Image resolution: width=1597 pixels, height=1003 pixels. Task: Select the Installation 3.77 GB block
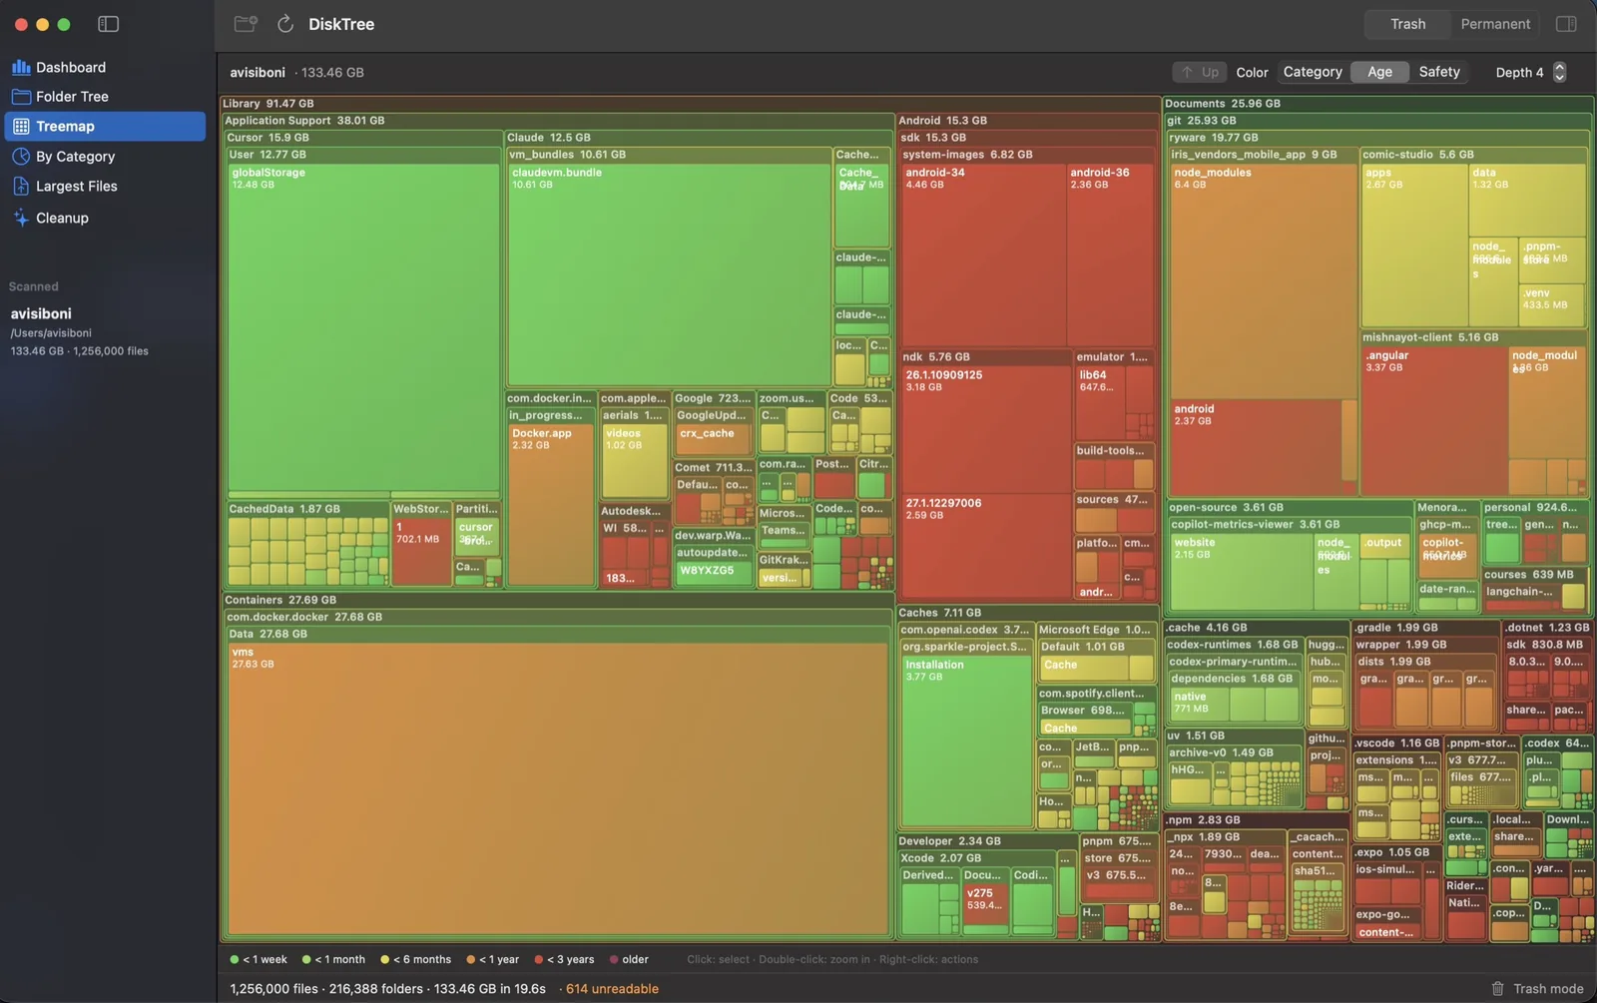point(966,741)
